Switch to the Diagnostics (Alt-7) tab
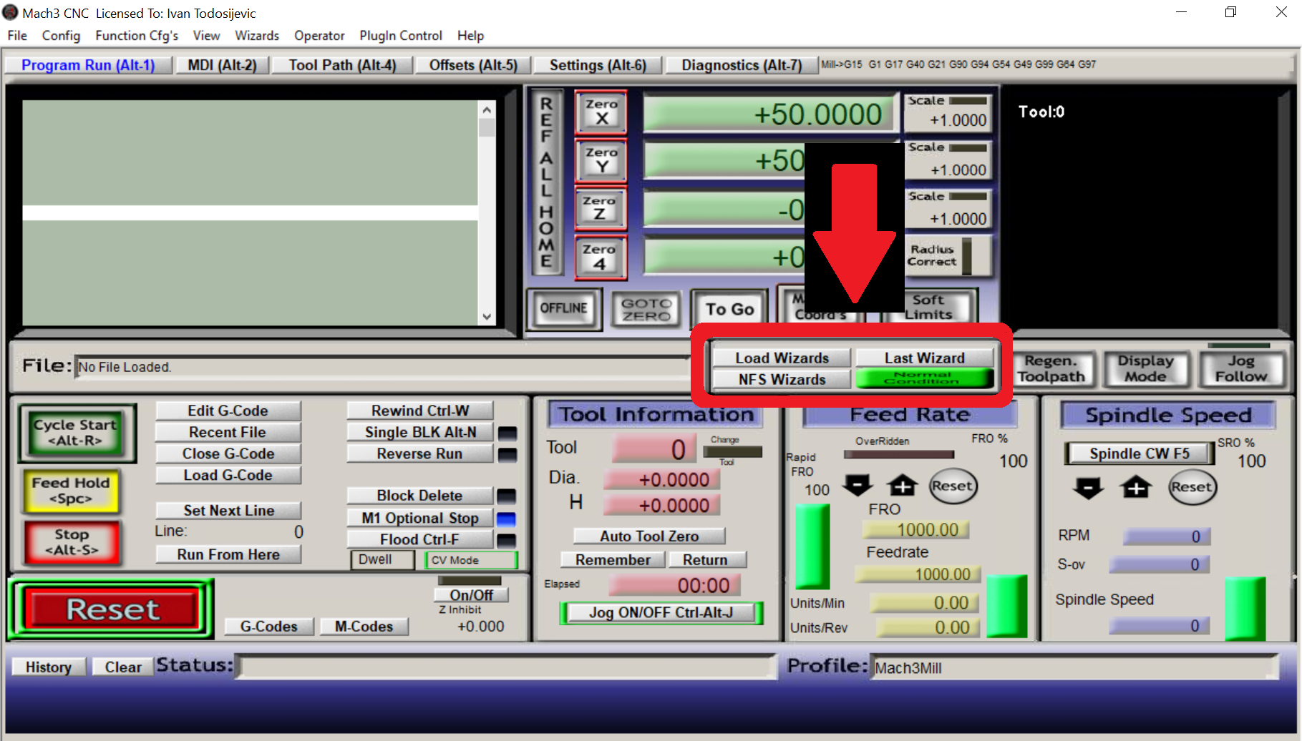1302x741 pixels. (x=742, y=65)
